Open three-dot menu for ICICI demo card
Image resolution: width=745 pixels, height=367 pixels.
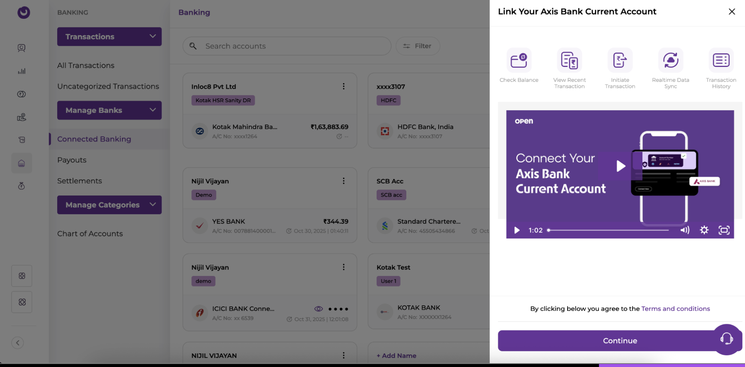coord(344,267)
